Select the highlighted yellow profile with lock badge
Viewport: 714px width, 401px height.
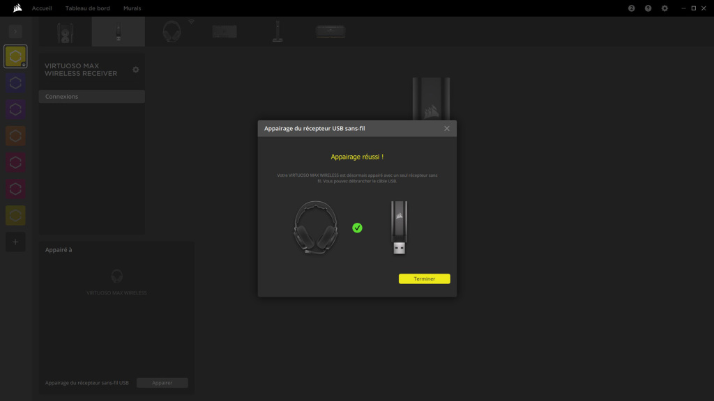[x=15, y=56]
